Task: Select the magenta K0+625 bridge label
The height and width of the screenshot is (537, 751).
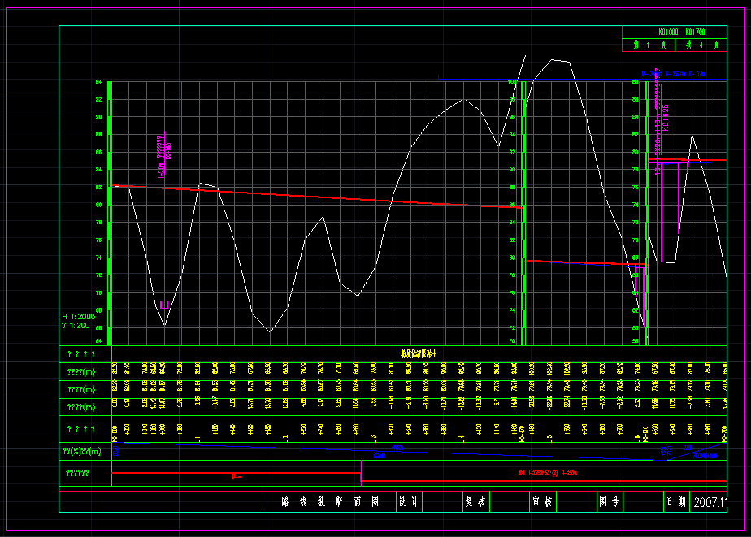Action: pyautogui.click(x=666, y=119)
